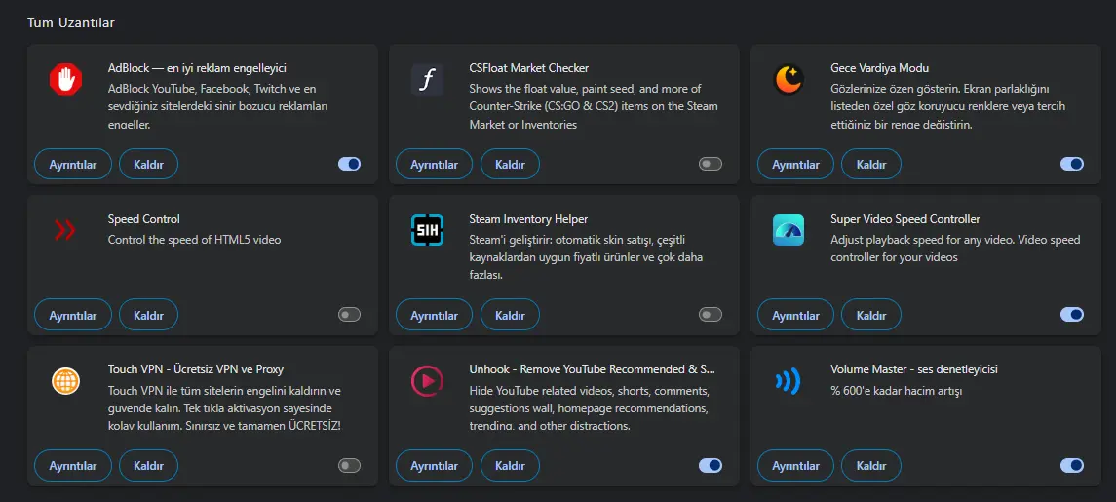Click Kaldır on Touch VPN

point(149,466)
